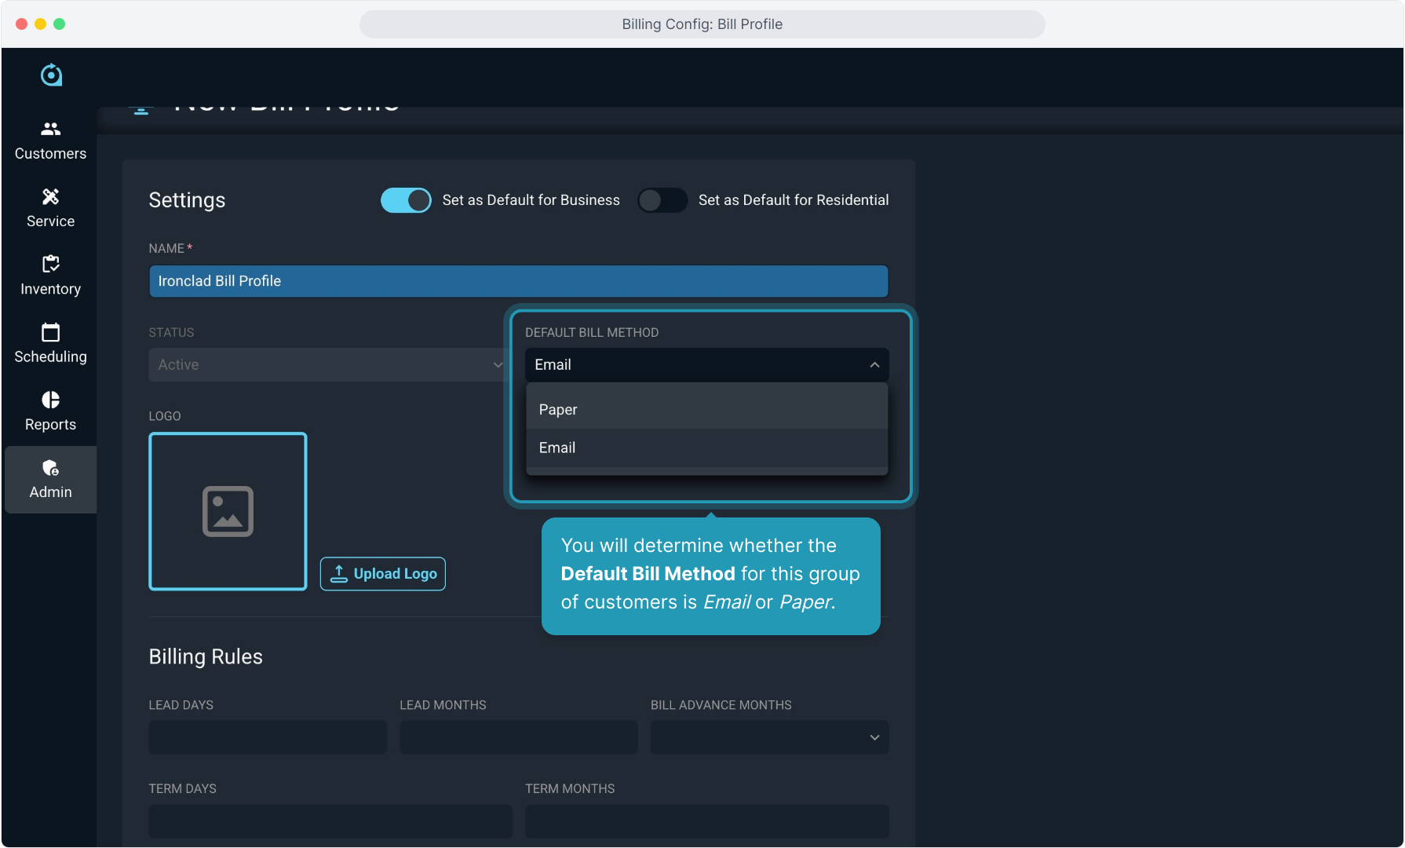Screen dimensions: 1405x848
Task: Go to Inventory via clipboard icon
Action: pyautogui.click(x=50, y=264)
